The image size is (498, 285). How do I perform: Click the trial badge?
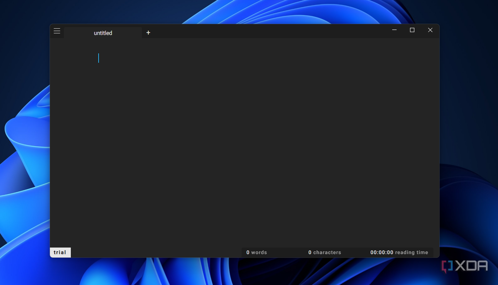pos(60,253)
